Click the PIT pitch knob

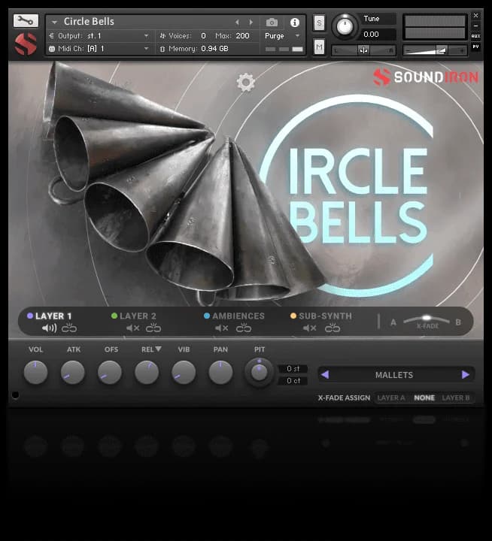coord(259,372)
